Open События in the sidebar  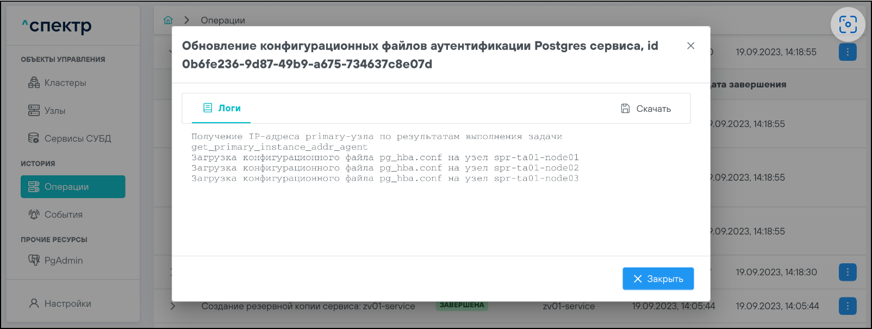73,214
